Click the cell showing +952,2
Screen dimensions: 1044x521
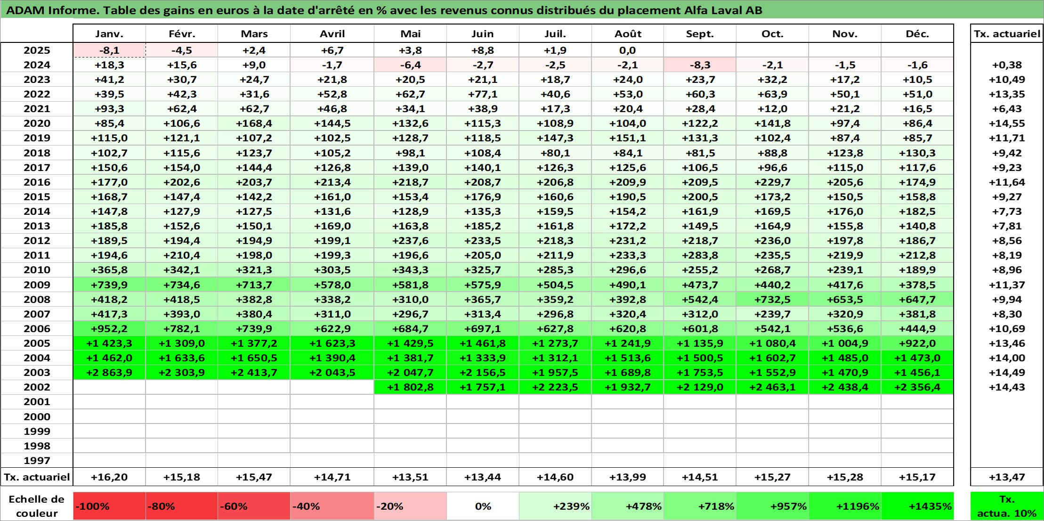[109, 329]
